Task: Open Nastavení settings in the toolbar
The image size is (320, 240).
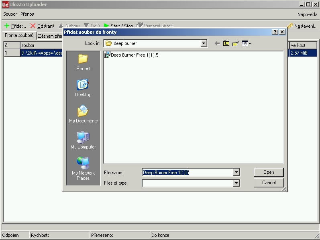Action: 302,26
